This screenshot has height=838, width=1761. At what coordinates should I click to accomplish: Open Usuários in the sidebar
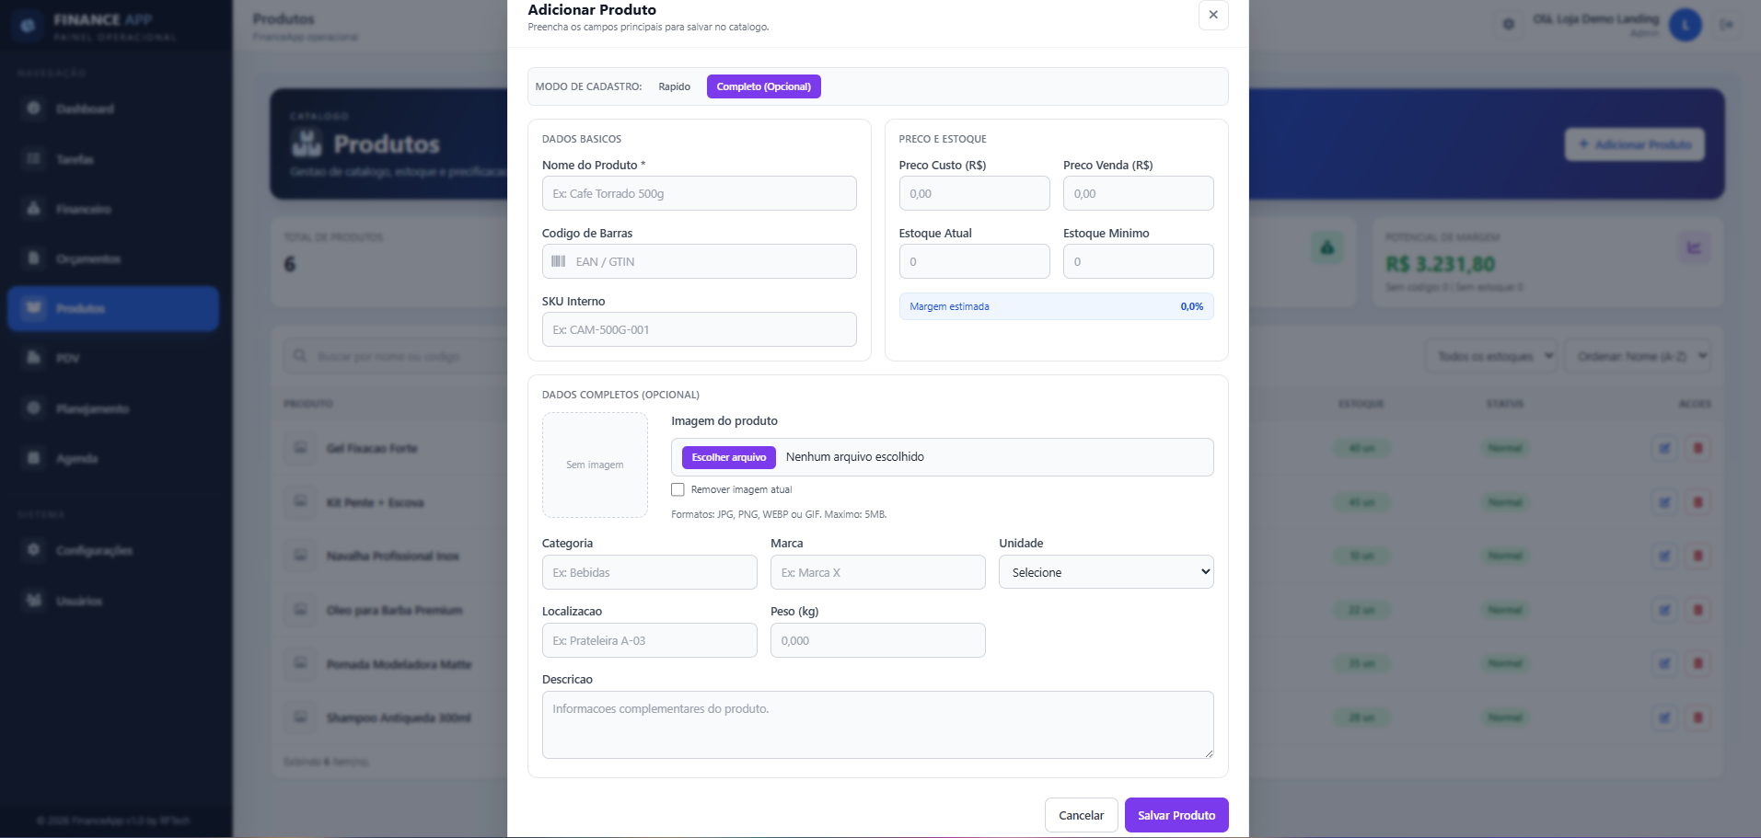click(x=113, y=601)
